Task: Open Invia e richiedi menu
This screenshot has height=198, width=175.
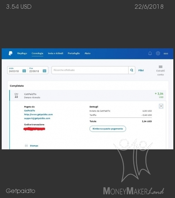Action: [x=56, y=53]
